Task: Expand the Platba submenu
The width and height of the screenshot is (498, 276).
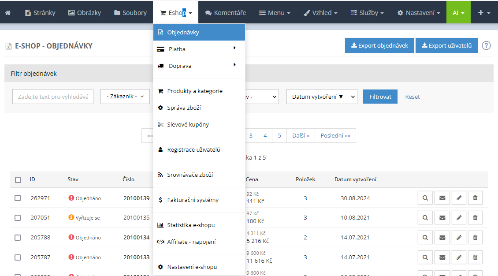Action: [x=199, y=49]
